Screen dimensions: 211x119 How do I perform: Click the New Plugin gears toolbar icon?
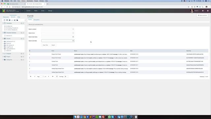click(x=15, y=20)
